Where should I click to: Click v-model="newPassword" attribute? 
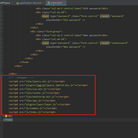coord(114,43)
